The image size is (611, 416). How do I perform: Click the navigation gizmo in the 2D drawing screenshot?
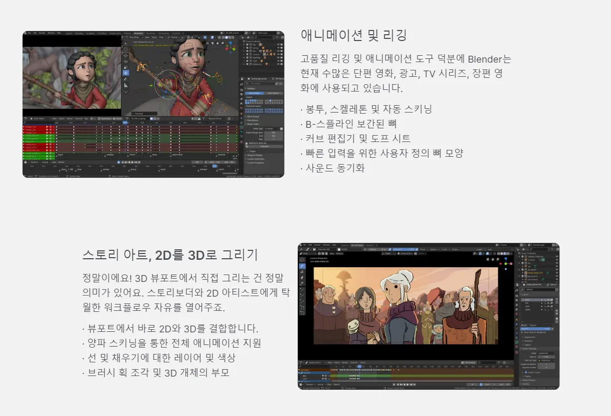pos(506,263)
